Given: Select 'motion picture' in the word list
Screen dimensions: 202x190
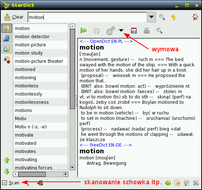Looking at the screenshot, I should click(41, 45).
